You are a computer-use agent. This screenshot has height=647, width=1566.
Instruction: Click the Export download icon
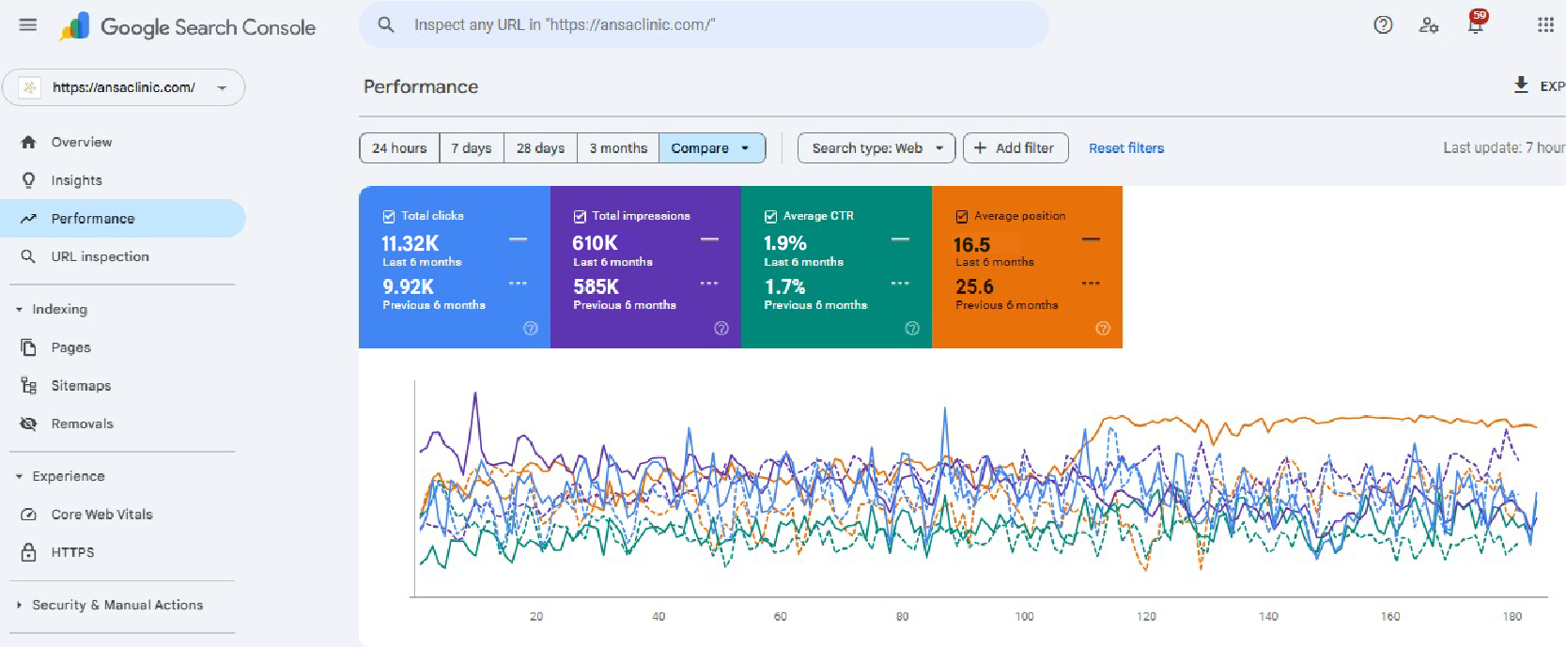tap(1521, 85)
